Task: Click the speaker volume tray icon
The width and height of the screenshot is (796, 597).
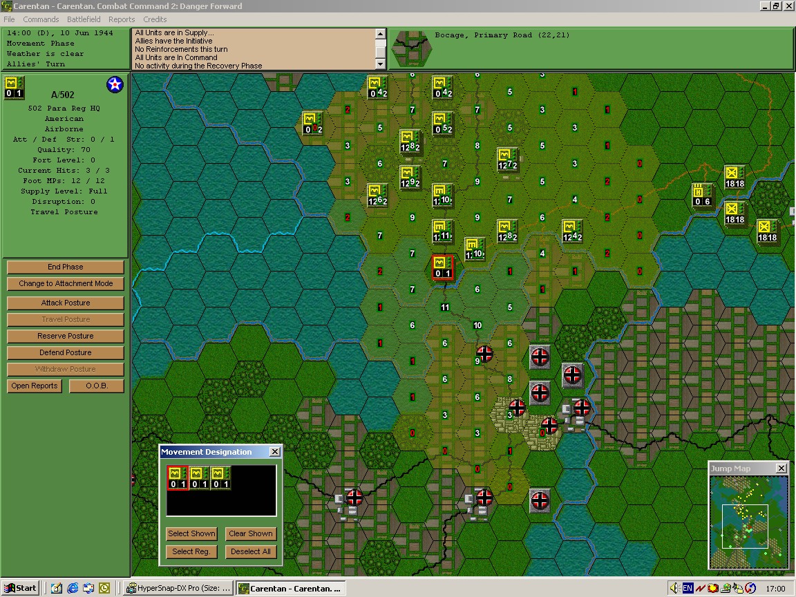Action: (674, 589)
